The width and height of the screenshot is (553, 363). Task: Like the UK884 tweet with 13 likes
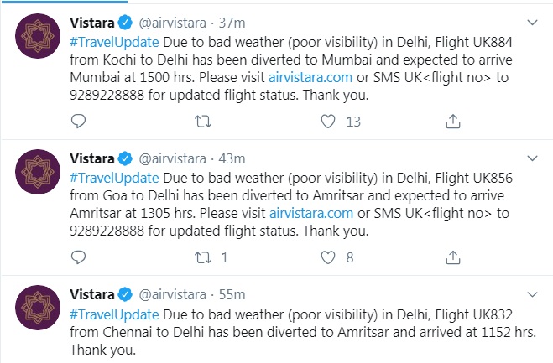tap(328, 122)
